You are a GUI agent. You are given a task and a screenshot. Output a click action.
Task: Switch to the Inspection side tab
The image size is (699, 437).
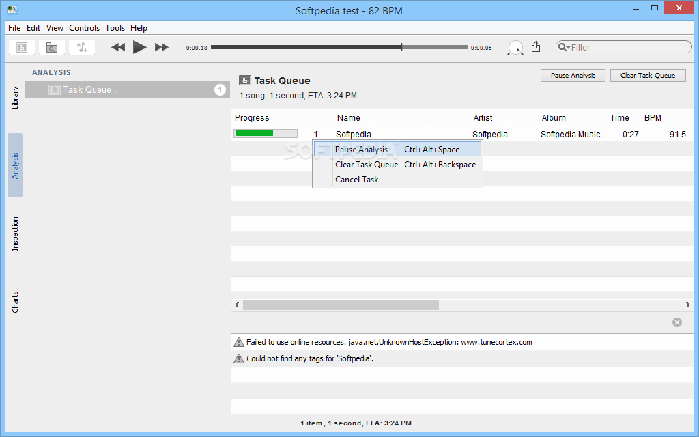coord(15,234)
